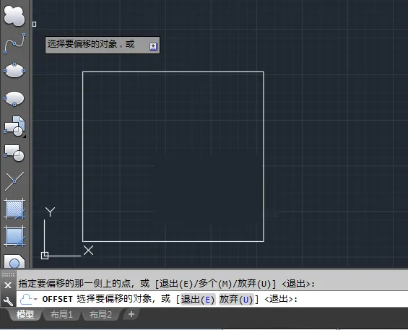Select the Elliptical Arc tool

point(14,98)
